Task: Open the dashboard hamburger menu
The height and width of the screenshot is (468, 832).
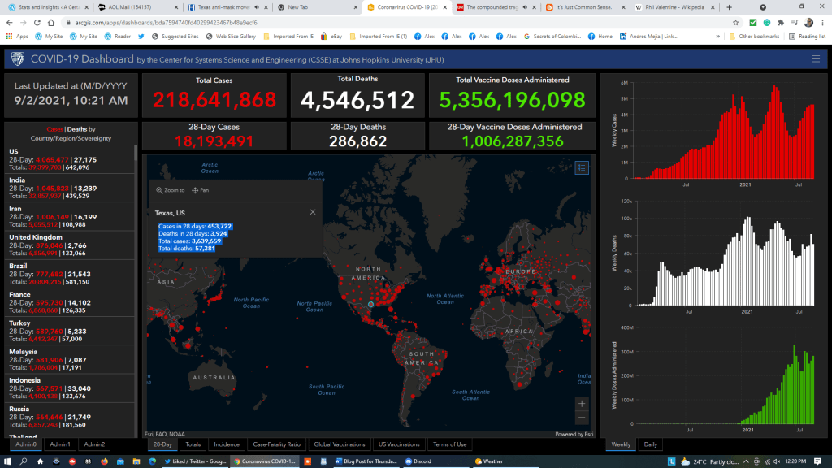Action: [x=816, y=58]
